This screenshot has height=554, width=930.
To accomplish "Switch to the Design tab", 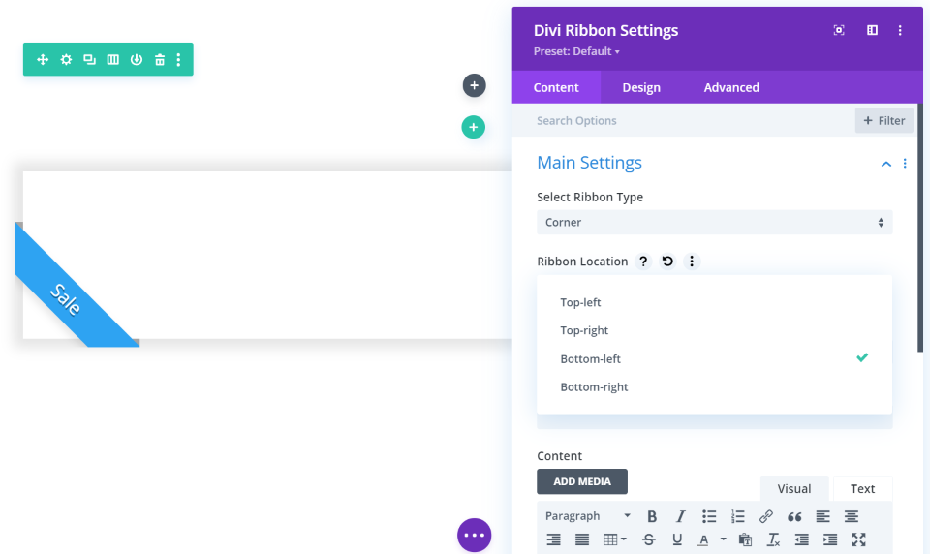I will (x=641, y=87).
